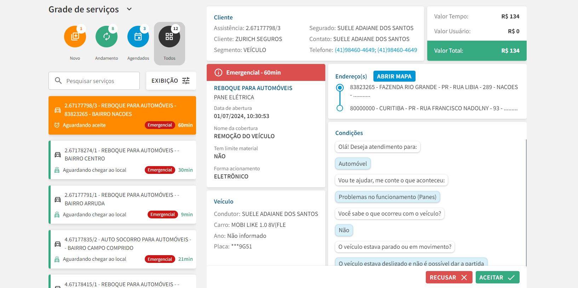Open the EXIBIÇÃO display options
The width and height of the screenshot is (578, 288).
click(171, 81)
